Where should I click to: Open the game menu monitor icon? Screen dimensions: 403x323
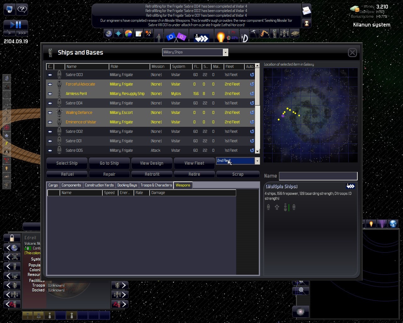tap(9, 9)
